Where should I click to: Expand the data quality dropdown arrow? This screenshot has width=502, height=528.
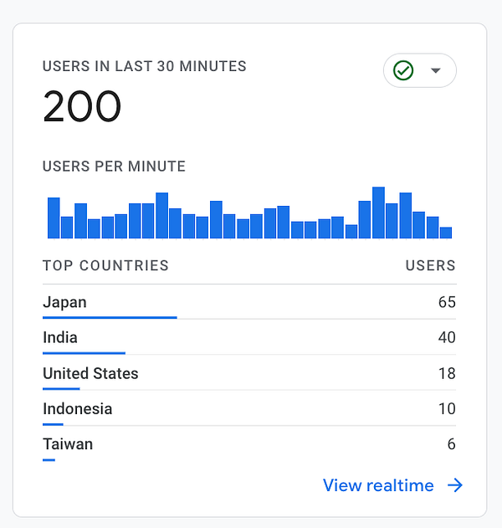435,70
